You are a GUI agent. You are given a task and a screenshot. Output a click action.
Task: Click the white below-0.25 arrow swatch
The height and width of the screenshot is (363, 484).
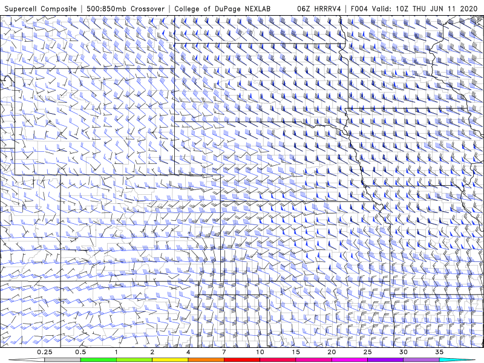coord(27,360)
